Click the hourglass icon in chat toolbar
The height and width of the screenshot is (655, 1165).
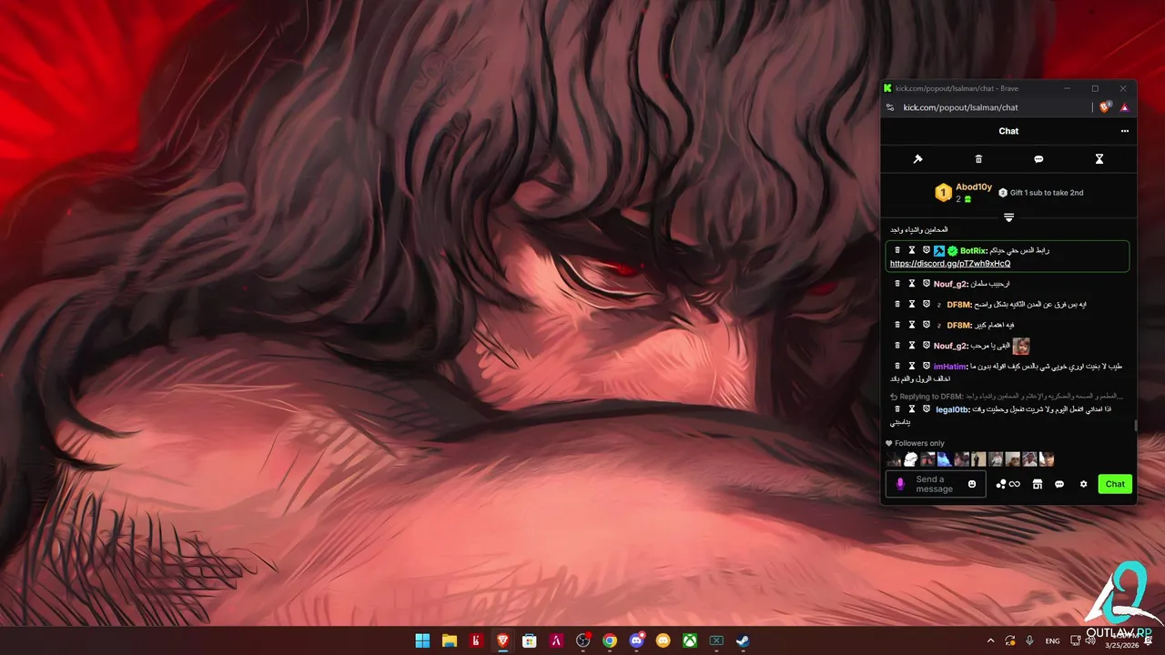[1099, 159]
